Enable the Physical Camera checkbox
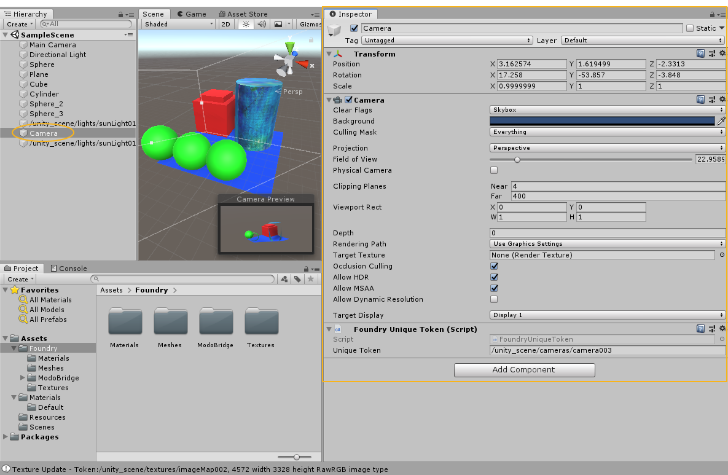This screenshot has width=728, height=475. 494,170
